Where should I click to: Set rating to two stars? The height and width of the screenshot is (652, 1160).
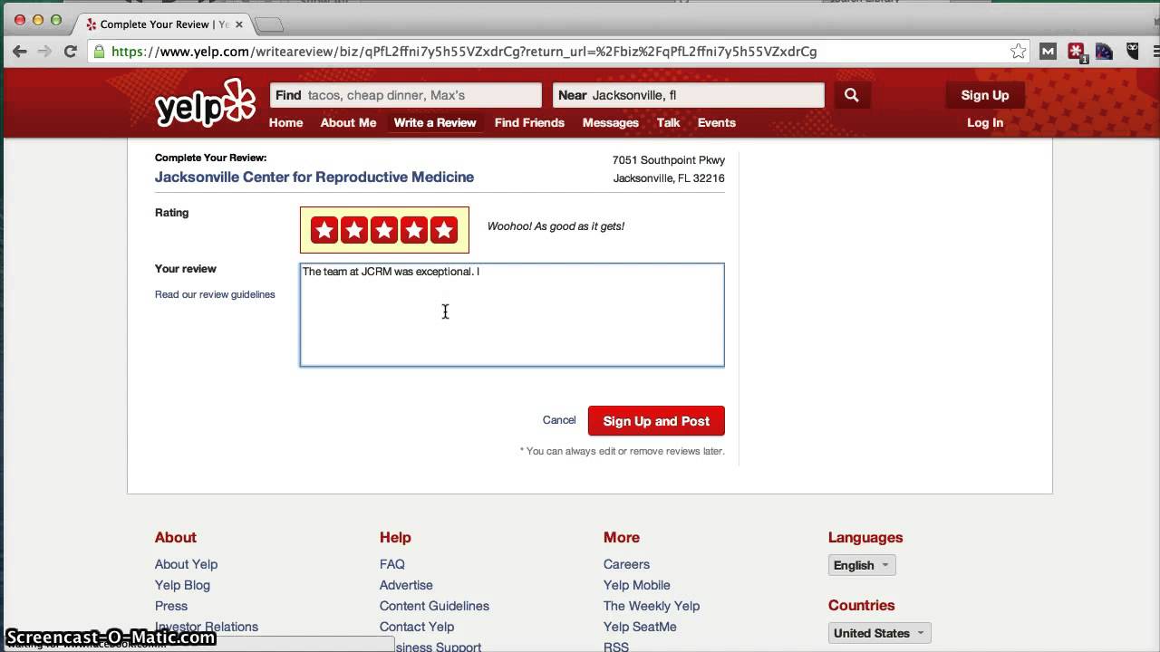pyautogui.click(x=354, y=230)
